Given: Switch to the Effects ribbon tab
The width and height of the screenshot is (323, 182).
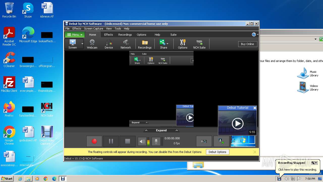Looking at the screenshot, I should tap(109, 35).
